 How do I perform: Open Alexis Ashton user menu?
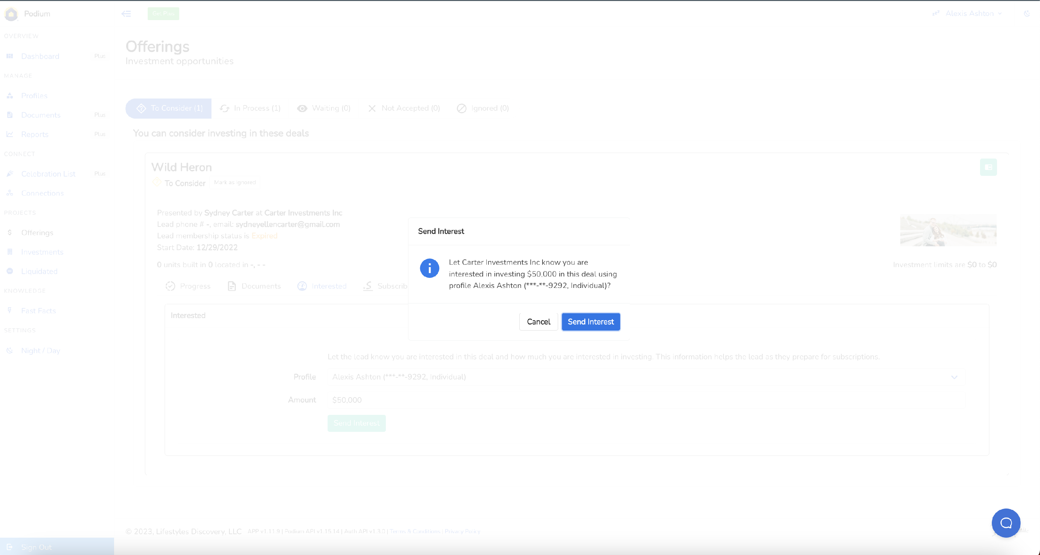969,14
